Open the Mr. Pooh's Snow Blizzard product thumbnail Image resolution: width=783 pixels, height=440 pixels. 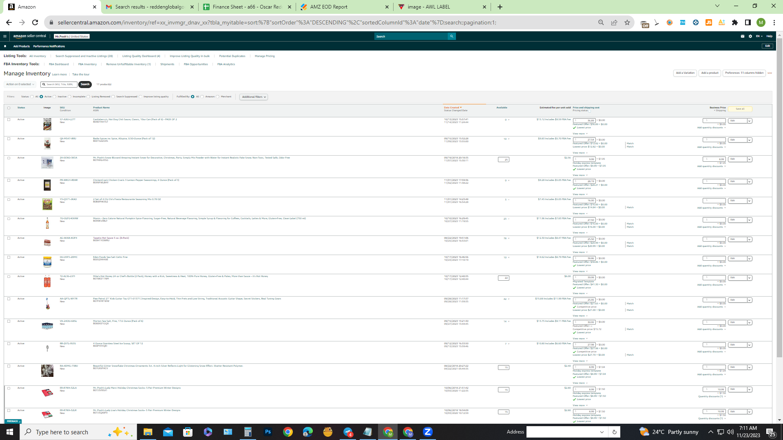(x=47, y=163)
